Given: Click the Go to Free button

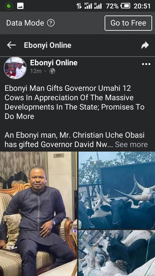Looking at the screenshot, I should click(128, 23).
